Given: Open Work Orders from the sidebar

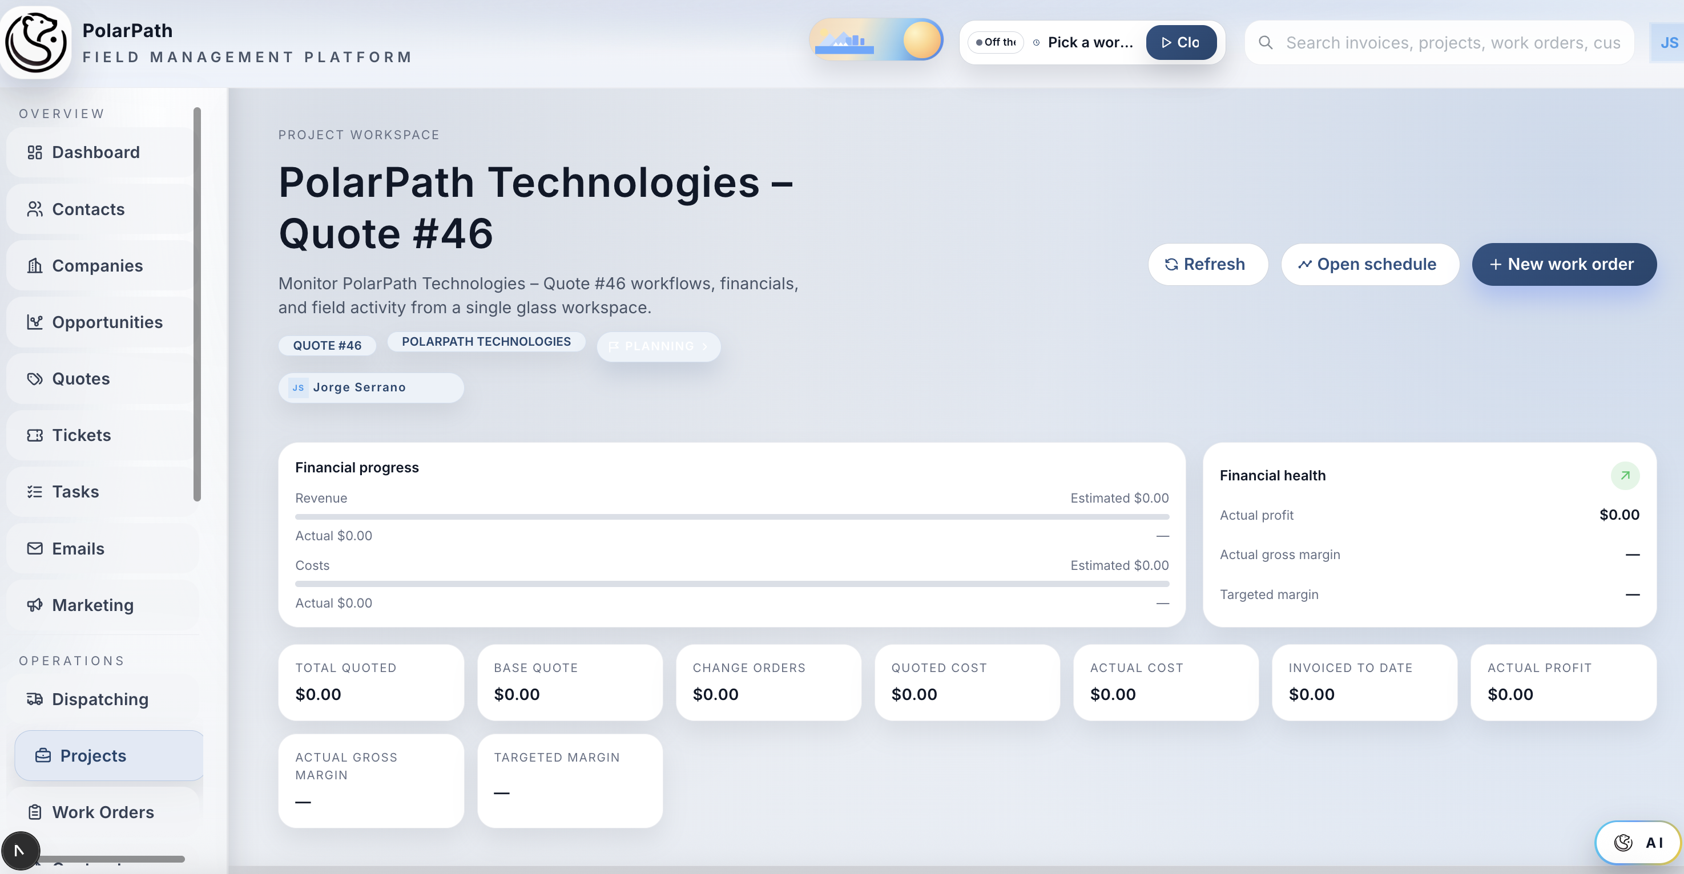Looking at the screenshot, I should tap(102, 812).
